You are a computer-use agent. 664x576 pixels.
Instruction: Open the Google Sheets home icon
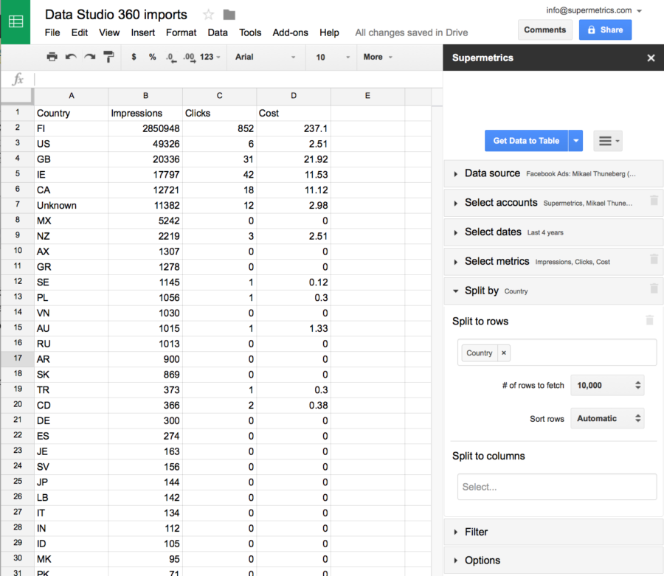click(15, 21)
